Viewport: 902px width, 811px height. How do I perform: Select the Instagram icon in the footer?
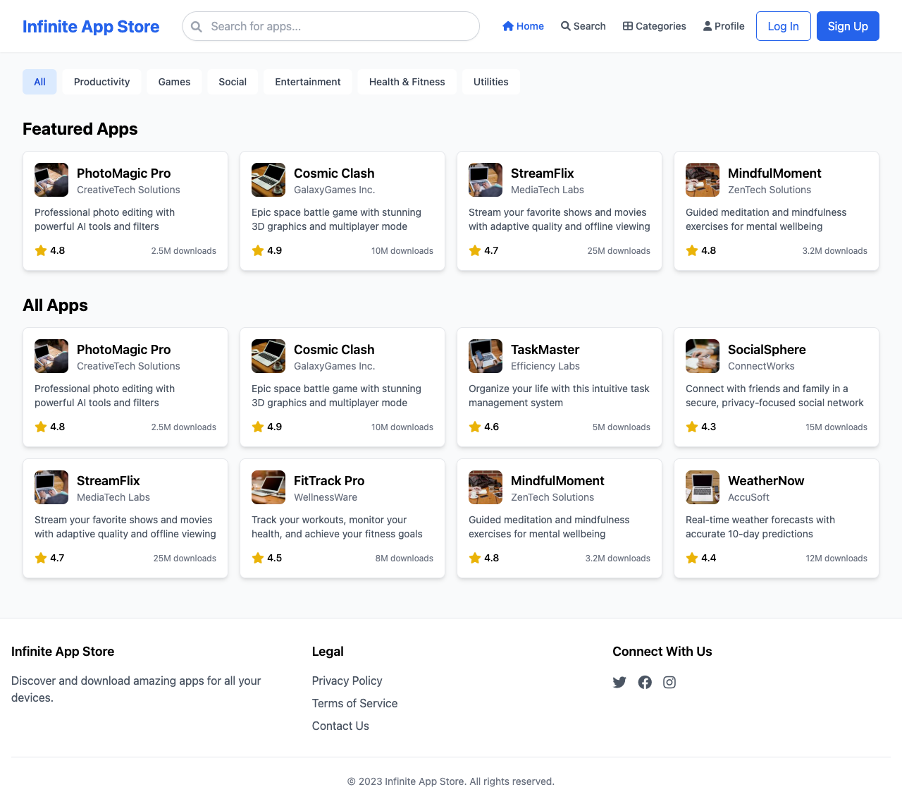tap(669, 682)
